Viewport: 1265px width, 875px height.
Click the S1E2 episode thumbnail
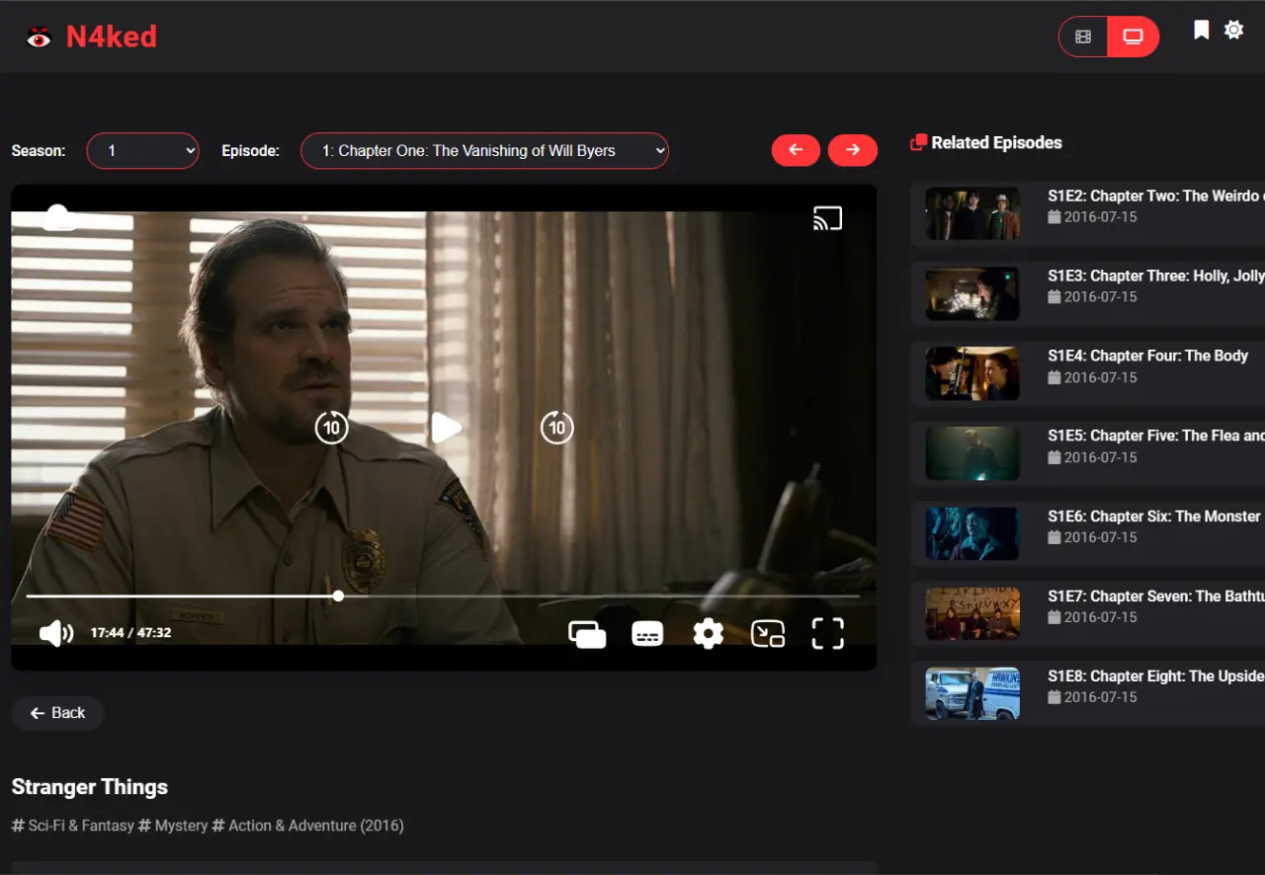pyautogui.click(x=972, y=213)
